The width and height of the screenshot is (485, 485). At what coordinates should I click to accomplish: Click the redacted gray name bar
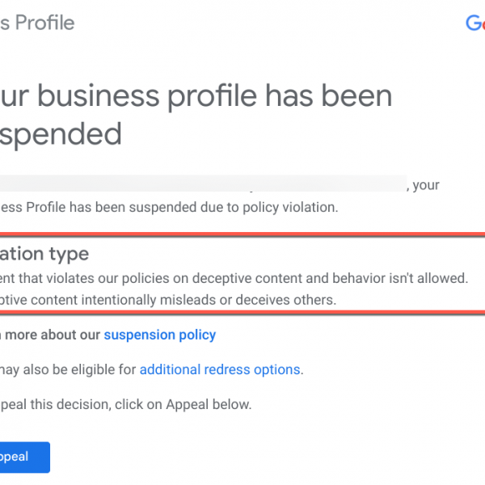pos(202,185)
